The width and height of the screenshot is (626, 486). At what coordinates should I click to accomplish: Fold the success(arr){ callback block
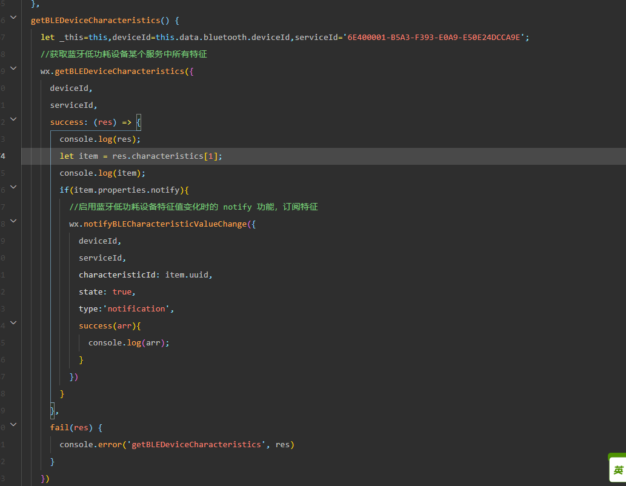coord(13,322)
